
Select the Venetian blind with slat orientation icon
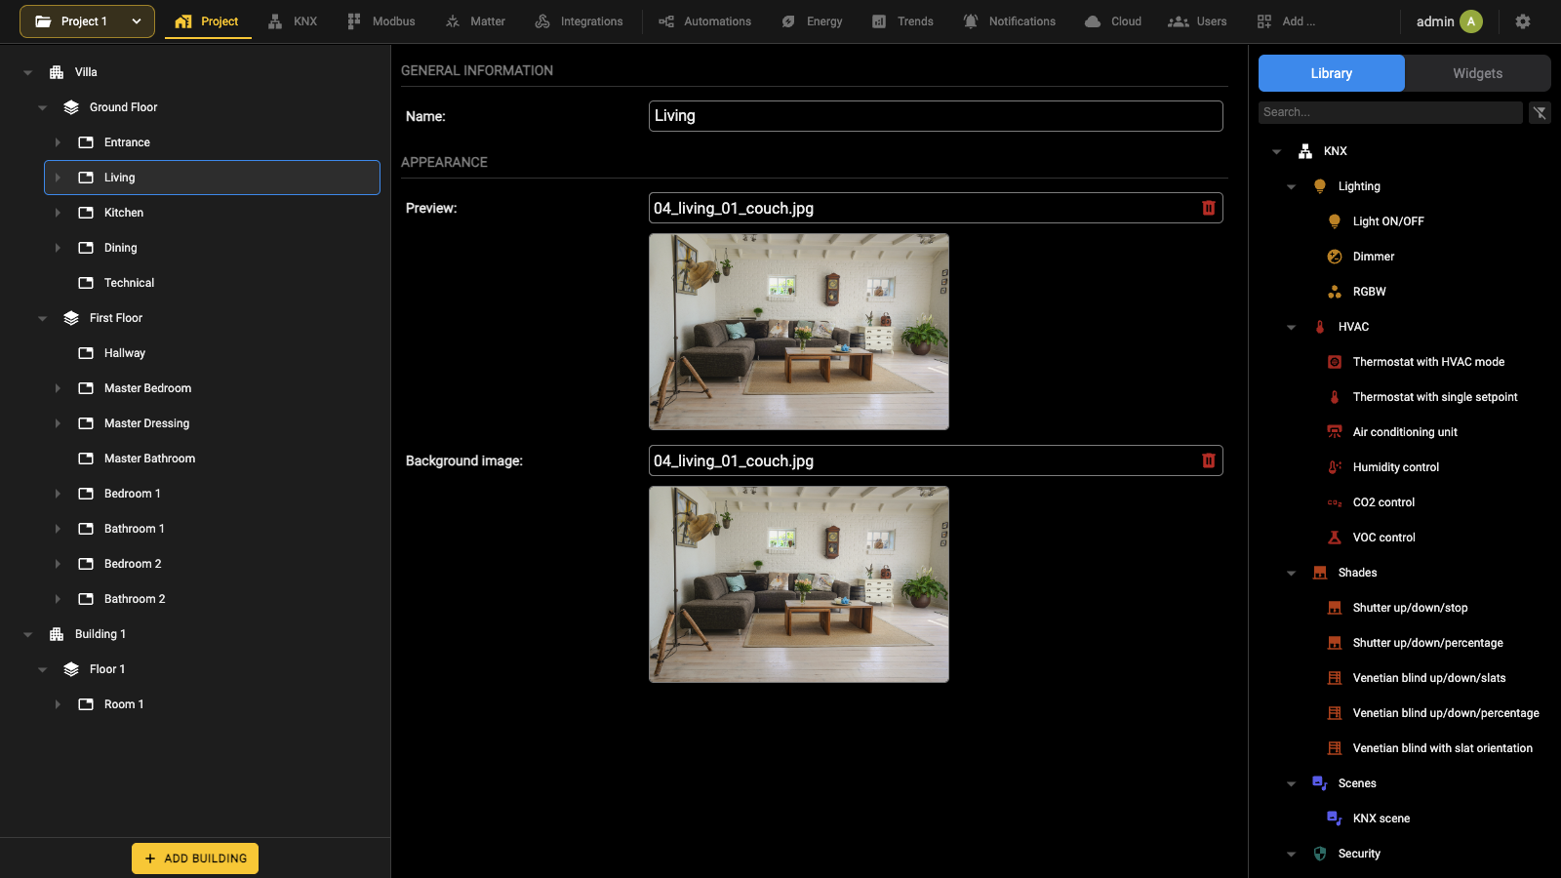tap(1335, 748)
